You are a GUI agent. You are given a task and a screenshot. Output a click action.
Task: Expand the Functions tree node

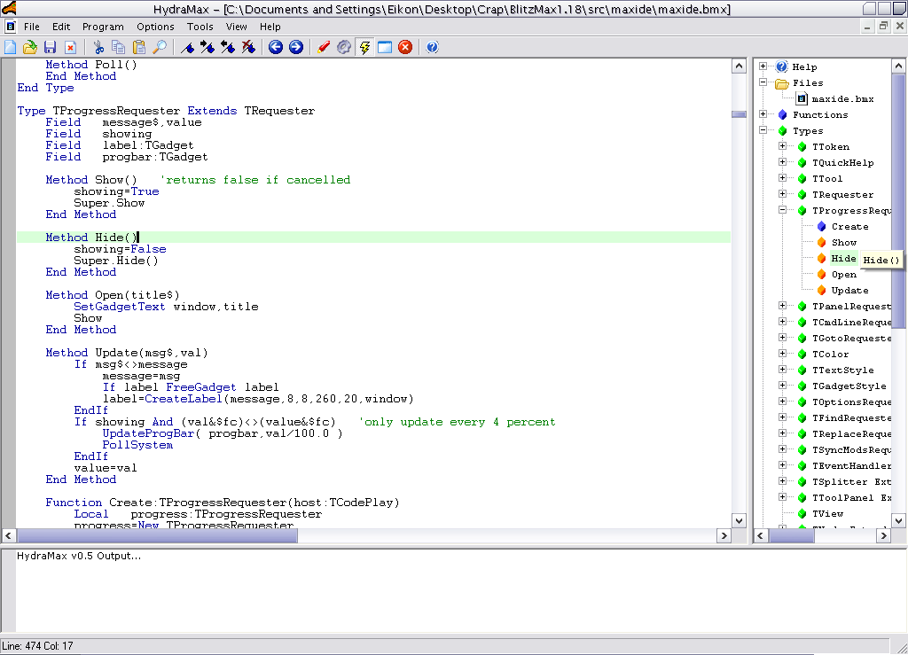click(x=763, y=114)
